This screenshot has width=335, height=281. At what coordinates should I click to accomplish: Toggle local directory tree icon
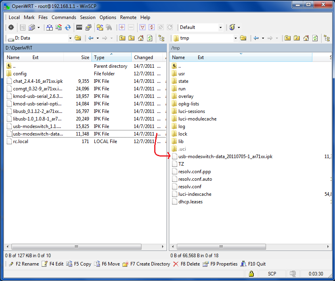[161, 38]
